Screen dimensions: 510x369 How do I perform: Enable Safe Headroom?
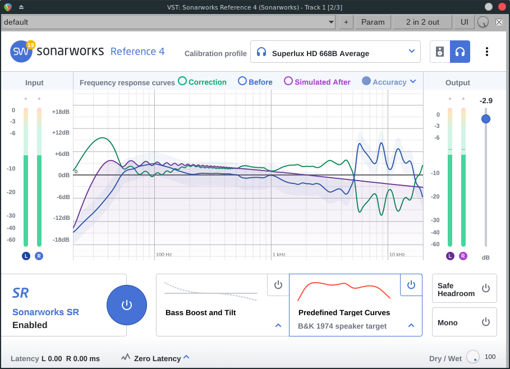tap(486, 288)
